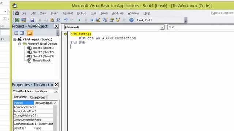The width and height of the screenshot is (234, 131).
Task: Open the Insert menu
Action: coord(54,13)
